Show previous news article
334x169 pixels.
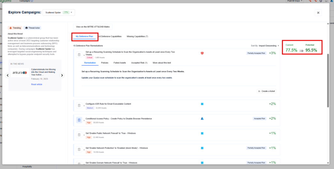click(x=8, y=75)
